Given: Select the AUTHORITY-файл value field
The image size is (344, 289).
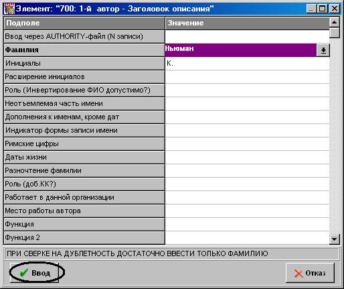Looking at the screenshot, I should pyautogui.click(x=247, y=37).
